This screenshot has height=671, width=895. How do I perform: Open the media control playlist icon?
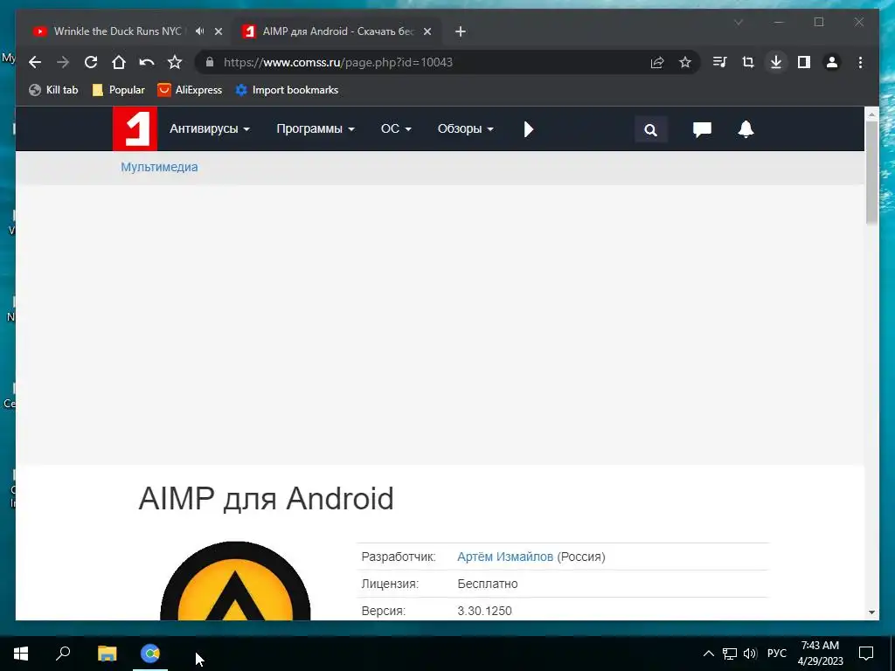[720, 62]
